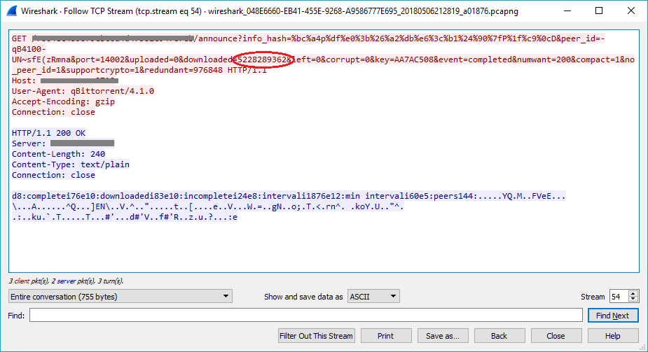The image size is (648, 352).
Task: Click the Save as... button
Action: point(443,336)
